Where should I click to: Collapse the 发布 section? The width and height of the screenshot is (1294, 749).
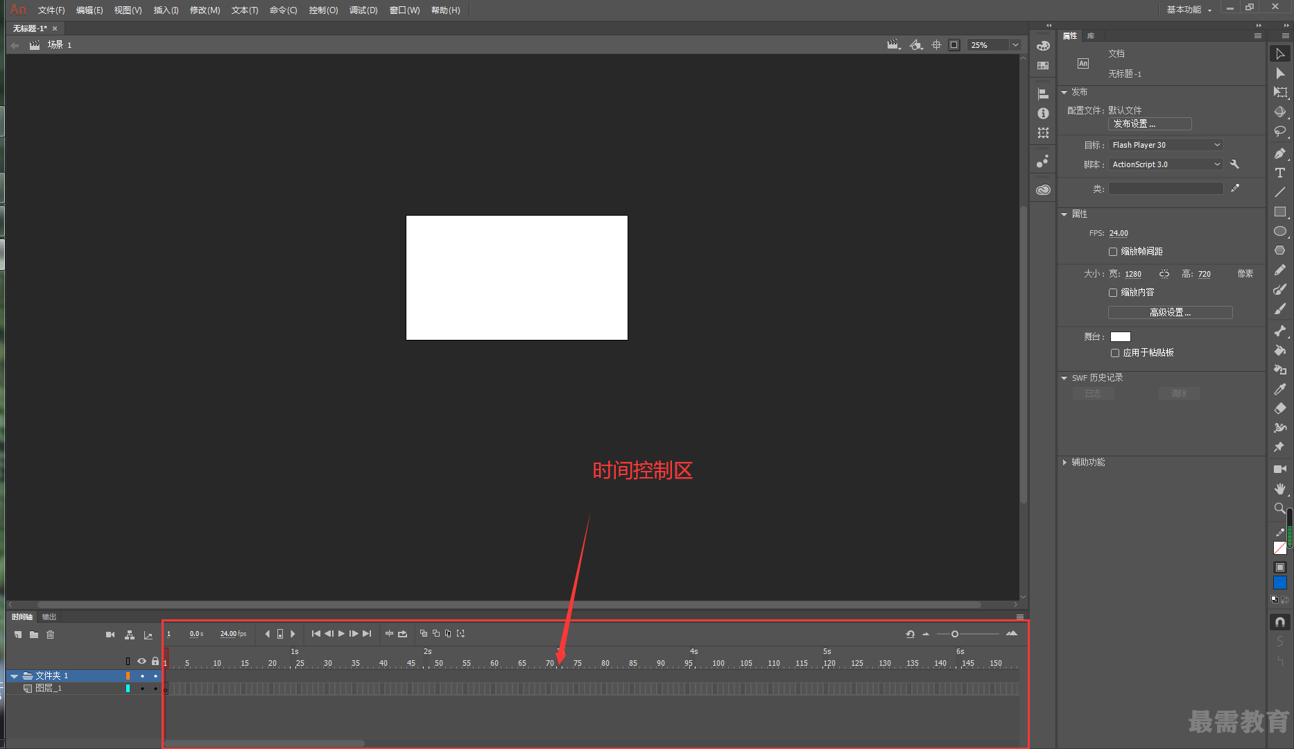1064,92
